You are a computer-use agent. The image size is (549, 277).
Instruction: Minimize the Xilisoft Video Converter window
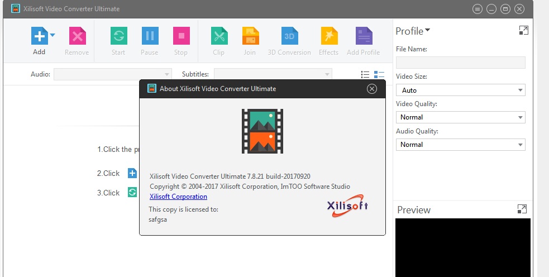pyautogui.click(x=491, y=9)
